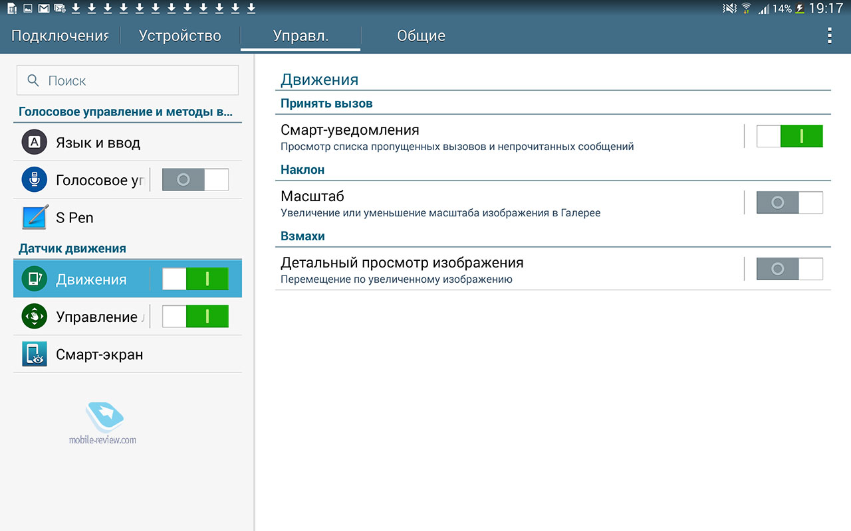851x531 pixels.
Task: Tap description 'Перемещение по увеличенному изображению'
Action: 396,279
